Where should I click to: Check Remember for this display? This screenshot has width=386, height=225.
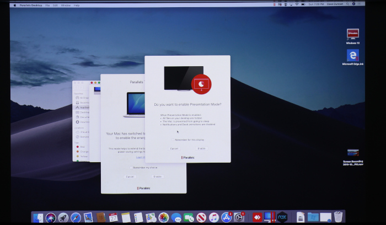pos(173,140)
